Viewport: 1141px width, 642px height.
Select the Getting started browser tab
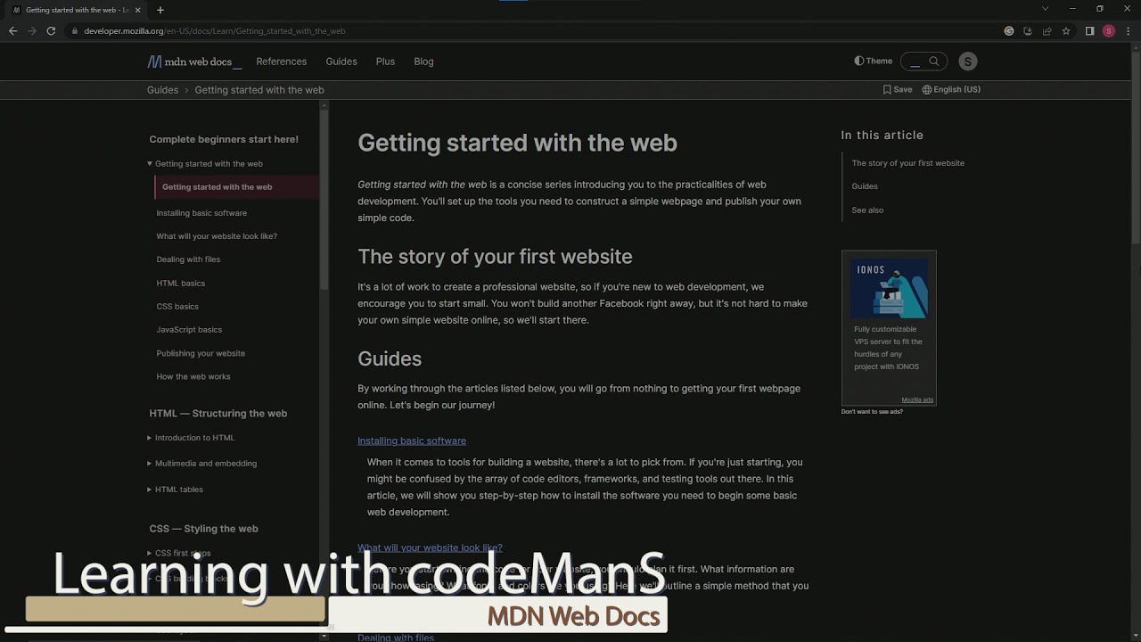point(75,10)
